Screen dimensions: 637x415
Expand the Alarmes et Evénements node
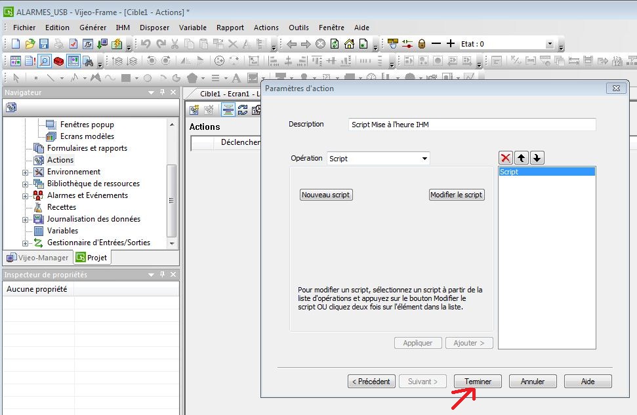point(26,195)
